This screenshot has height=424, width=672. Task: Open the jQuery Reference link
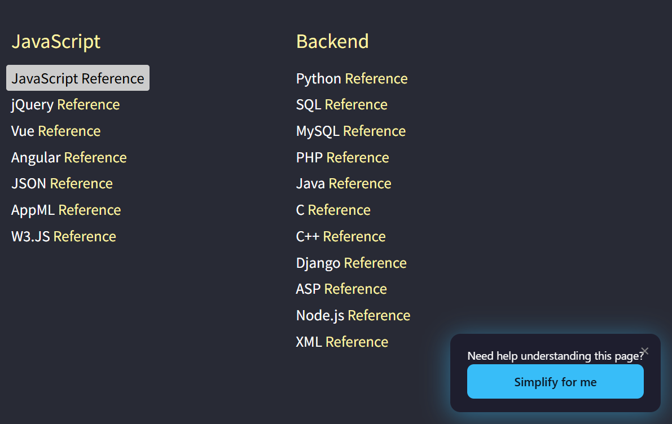(65, 105)
